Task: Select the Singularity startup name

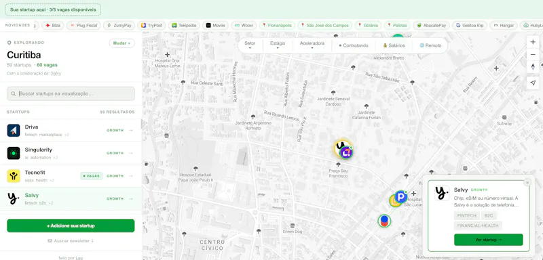Action: [39, 150]
